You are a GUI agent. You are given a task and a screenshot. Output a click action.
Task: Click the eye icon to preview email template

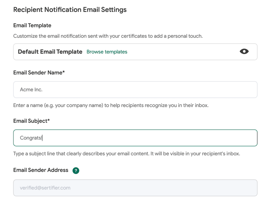pyautogui.click(x=244, y=52)
